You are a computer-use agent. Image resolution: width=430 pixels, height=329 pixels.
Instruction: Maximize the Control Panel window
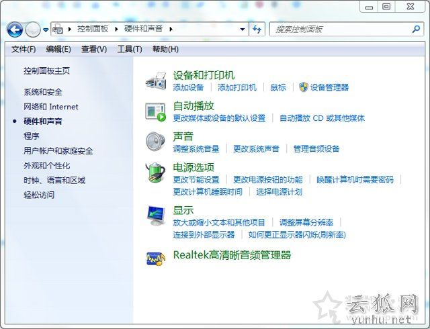[386, 7]
